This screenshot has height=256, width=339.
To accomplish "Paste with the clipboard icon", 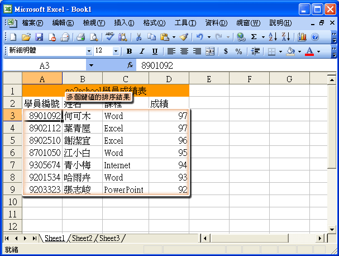I will click(x=165, y=37).
